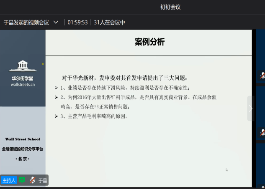The height and width of the screenshot is (189, 265).
Task: Click the slide heading 案例分析
Action: point(149,42)
